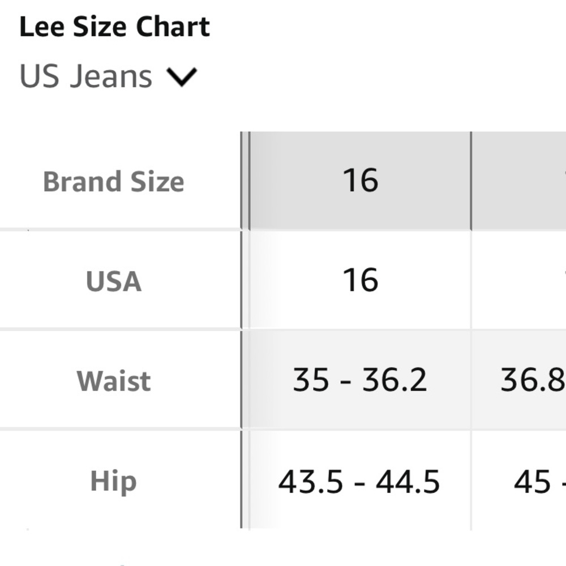Viewport: 566px width, 566px height.
Task: Click the border between the size header columns
Action: [x=471, y=181]
